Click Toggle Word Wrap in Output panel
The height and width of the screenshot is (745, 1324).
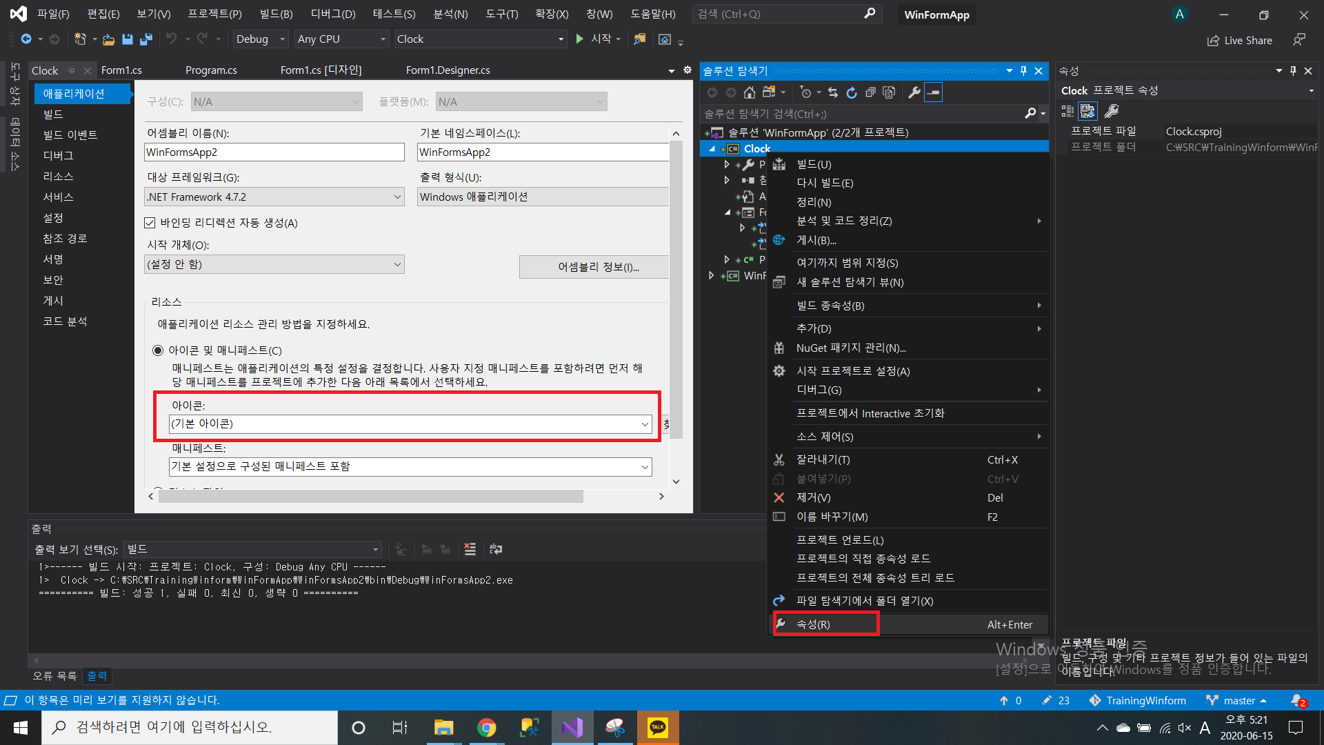coord(495,549)
